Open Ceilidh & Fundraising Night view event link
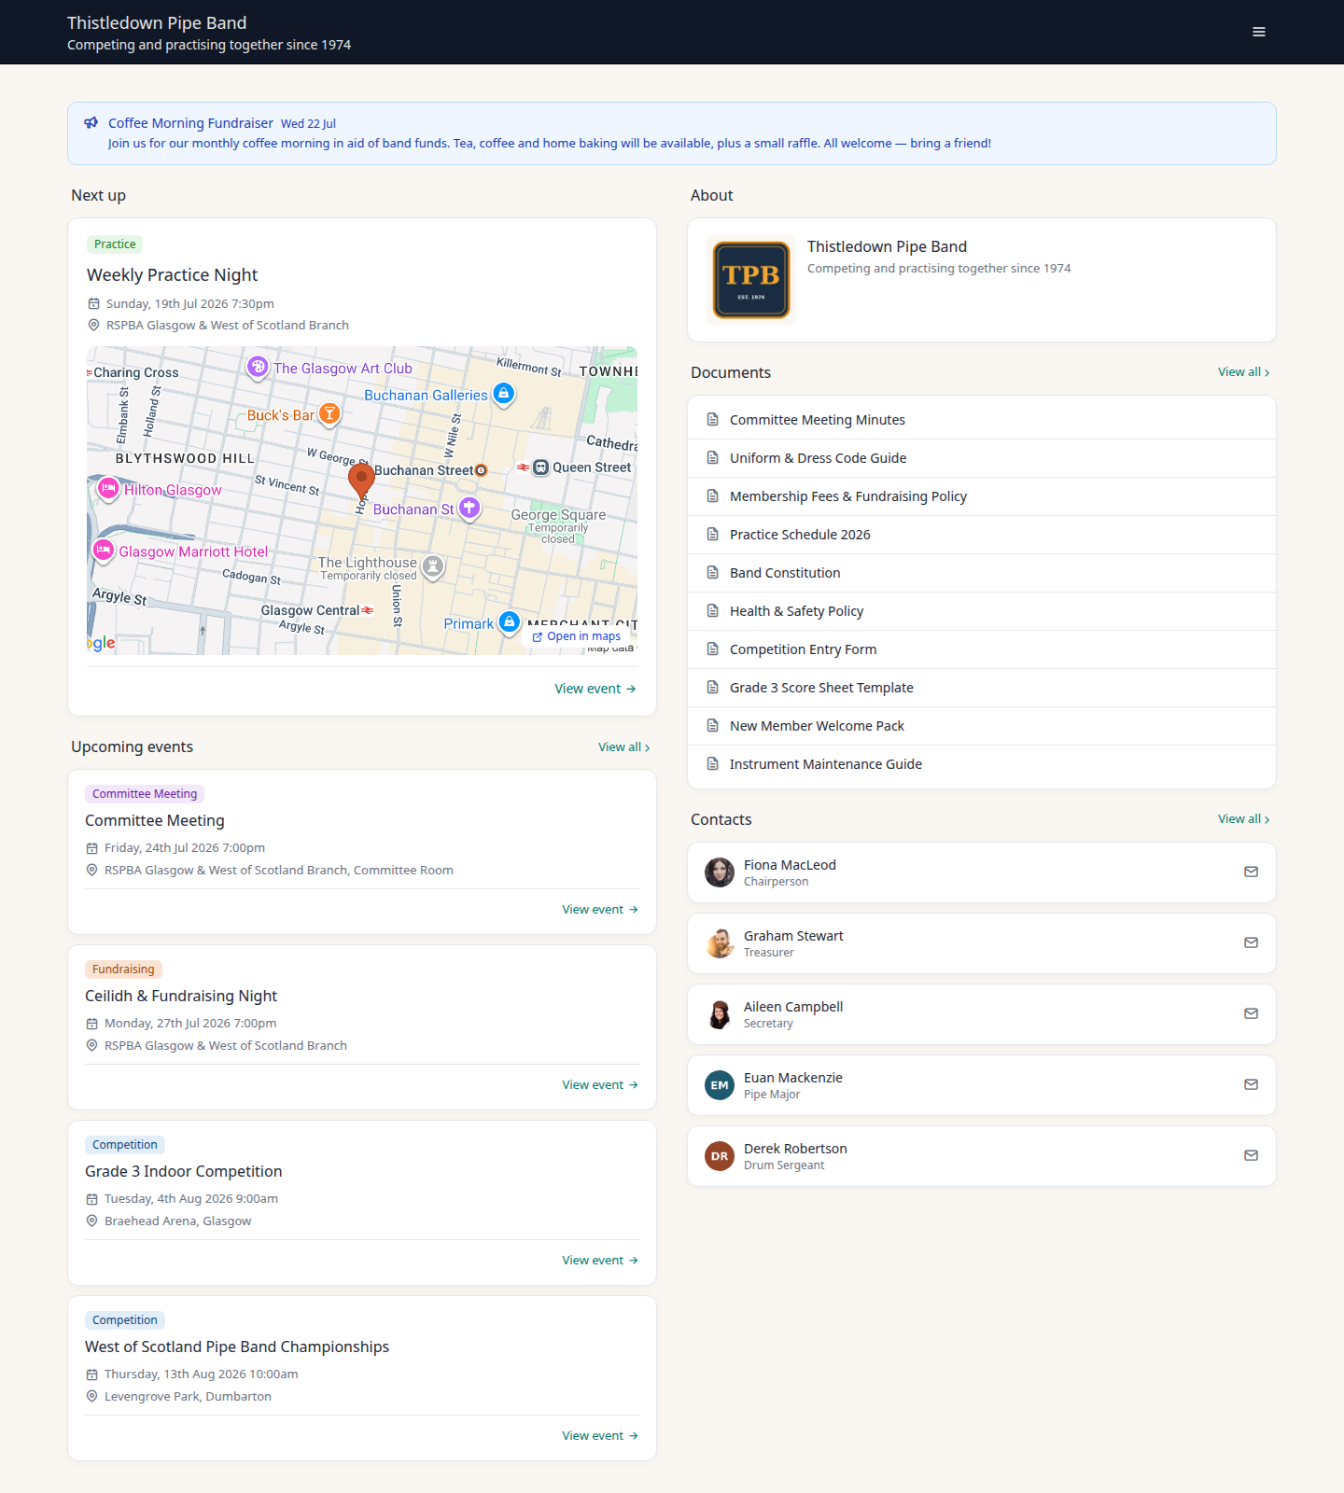 (x=600, y=1085)
